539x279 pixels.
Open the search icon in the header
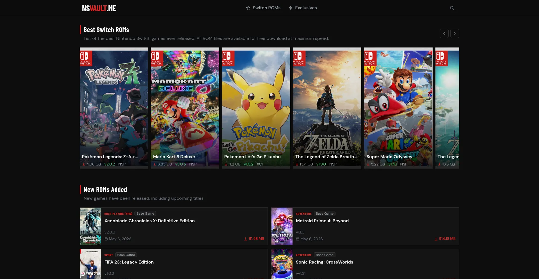(x=452, y=8)
